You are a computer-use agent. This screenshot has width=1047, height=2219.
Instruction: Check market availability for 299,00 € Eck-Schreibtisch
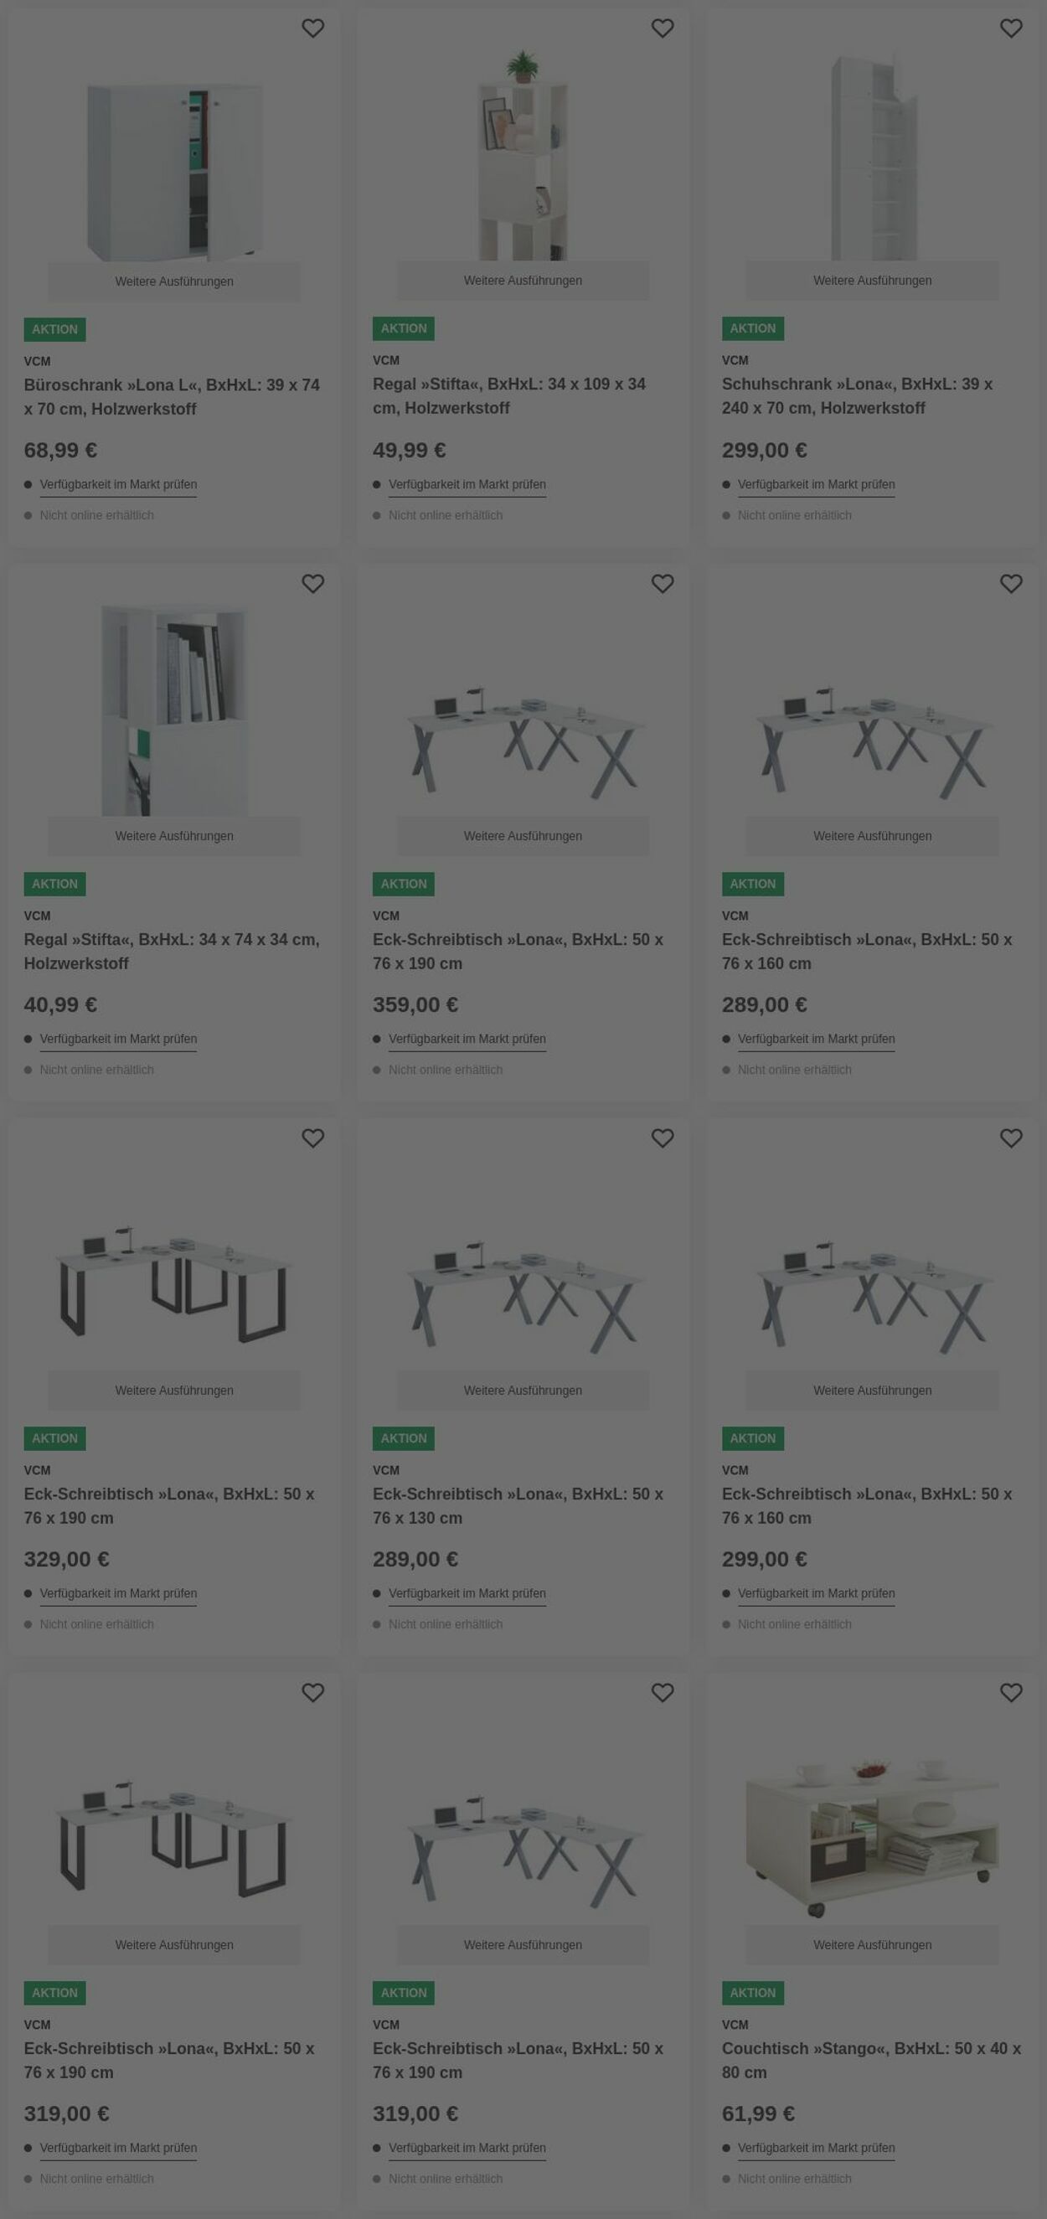coord(817,1593)
